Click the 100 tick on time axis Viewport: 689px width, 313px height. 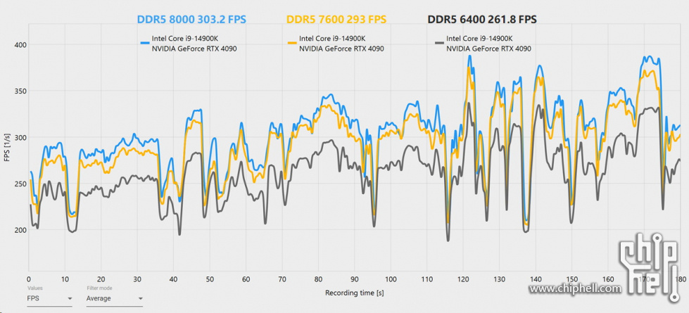[391, 279]
